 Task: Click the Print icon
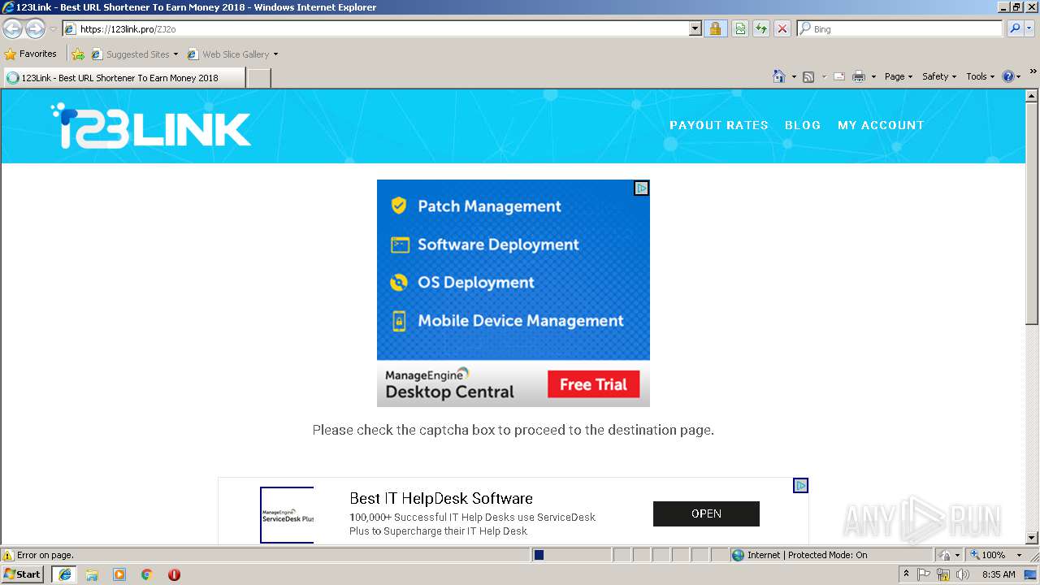(859, 76)
